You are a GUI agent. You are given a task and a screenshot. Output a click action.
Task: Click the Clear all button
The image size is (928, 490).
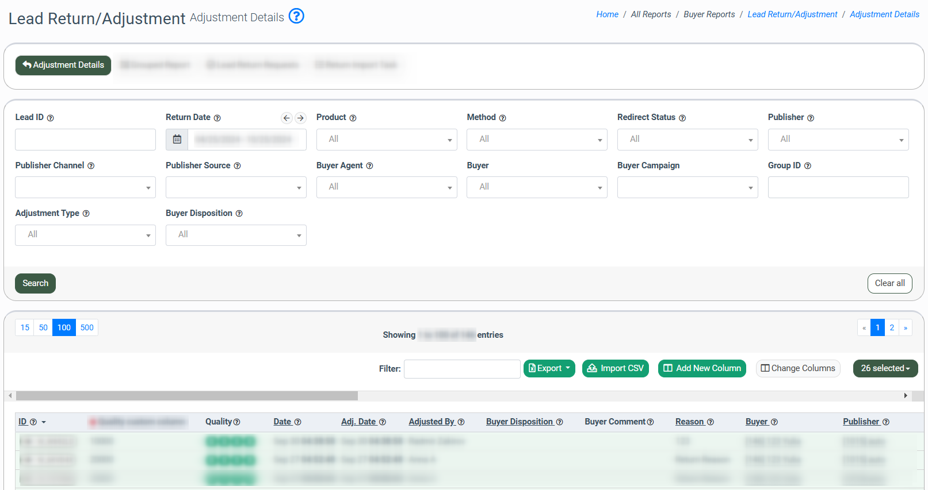(889, 283)
